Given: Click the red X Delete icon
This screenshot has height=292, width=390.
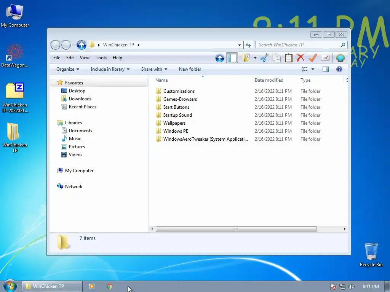Looking at the screenshot, I should point(300,58).
